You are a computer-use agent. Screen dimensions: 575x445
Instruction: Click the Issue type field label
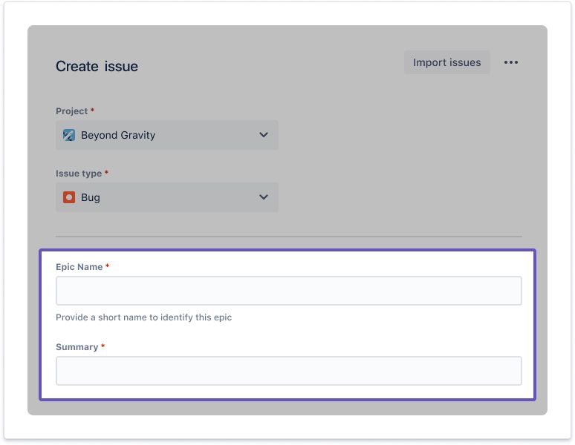(x=79, y=174)
